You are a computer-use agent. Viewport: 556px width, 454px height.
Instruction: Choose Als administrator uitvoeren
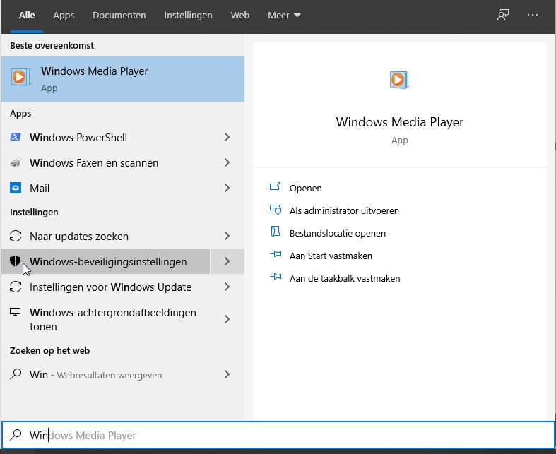pyautogui.click(x=344, y=211)
